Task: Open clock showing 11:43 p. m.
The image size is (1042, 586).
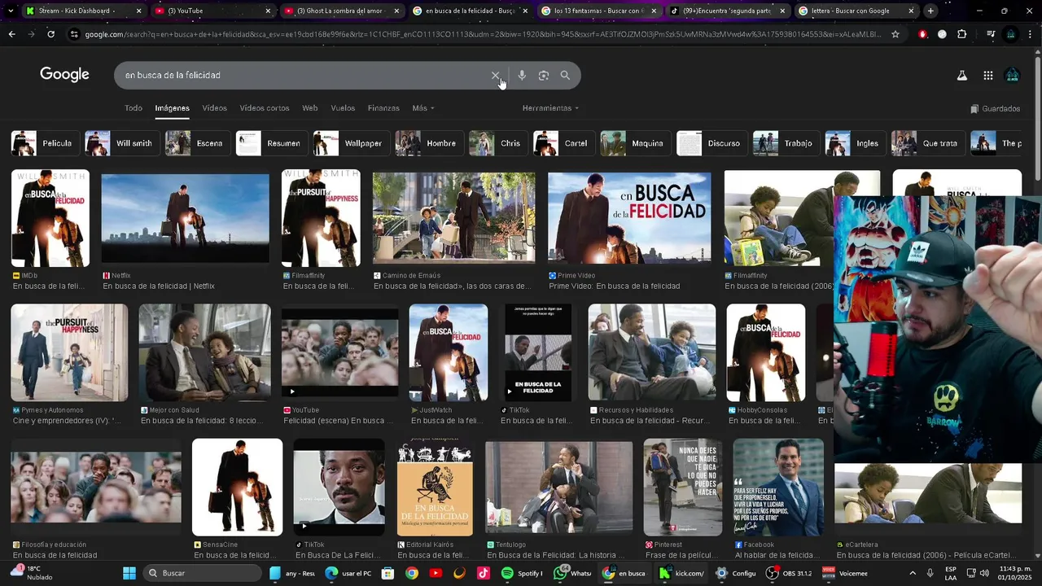Action: (1015, 573)
